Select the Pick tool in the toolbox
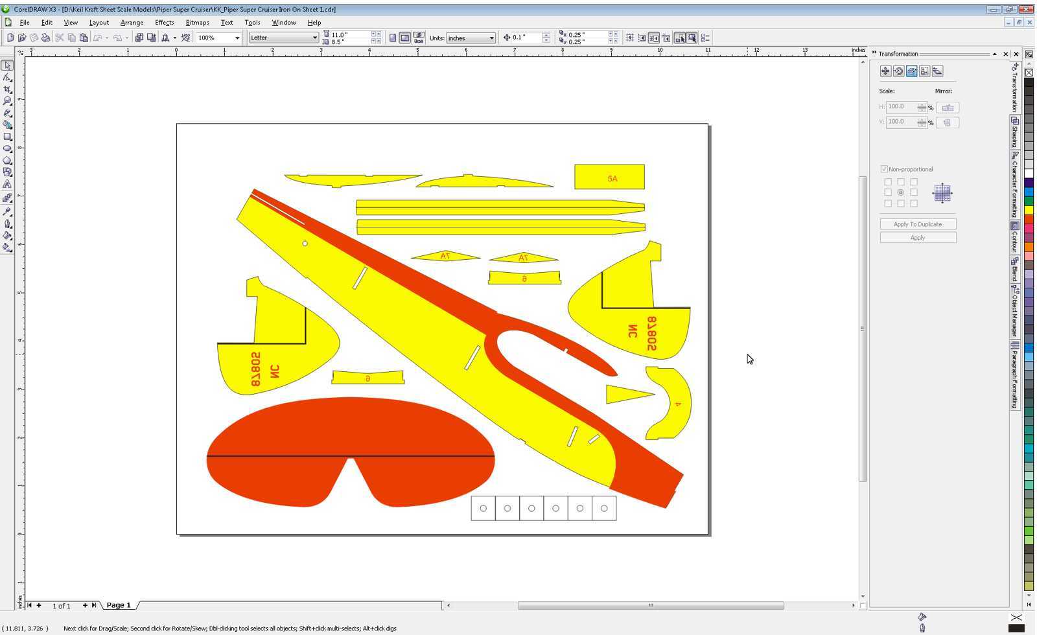The image size is (1037, 635). pos(7,65)
